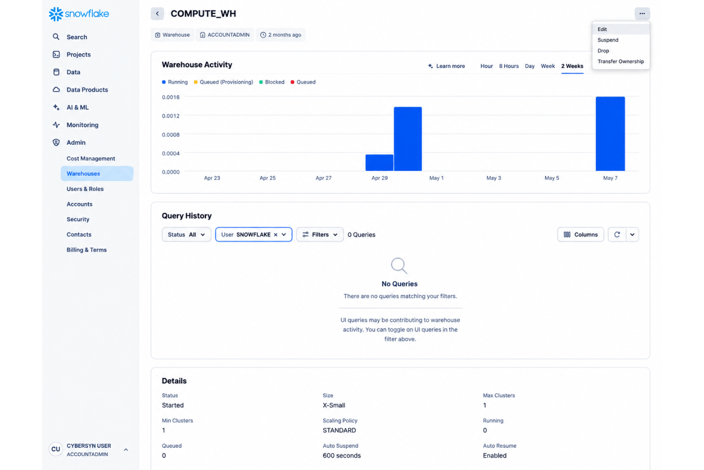Open Accounts in sidebar
The height and width of the screenshot is (470, 704).
(79, 204)
